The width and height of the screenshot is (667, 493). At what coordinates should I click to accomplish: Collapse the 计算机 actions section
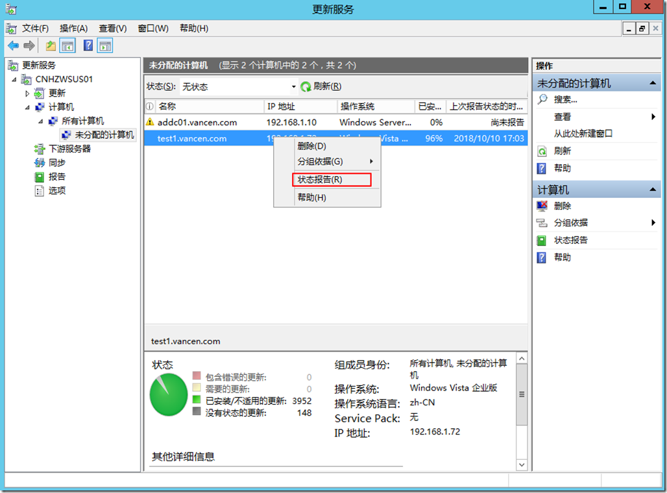coord(653,189)
